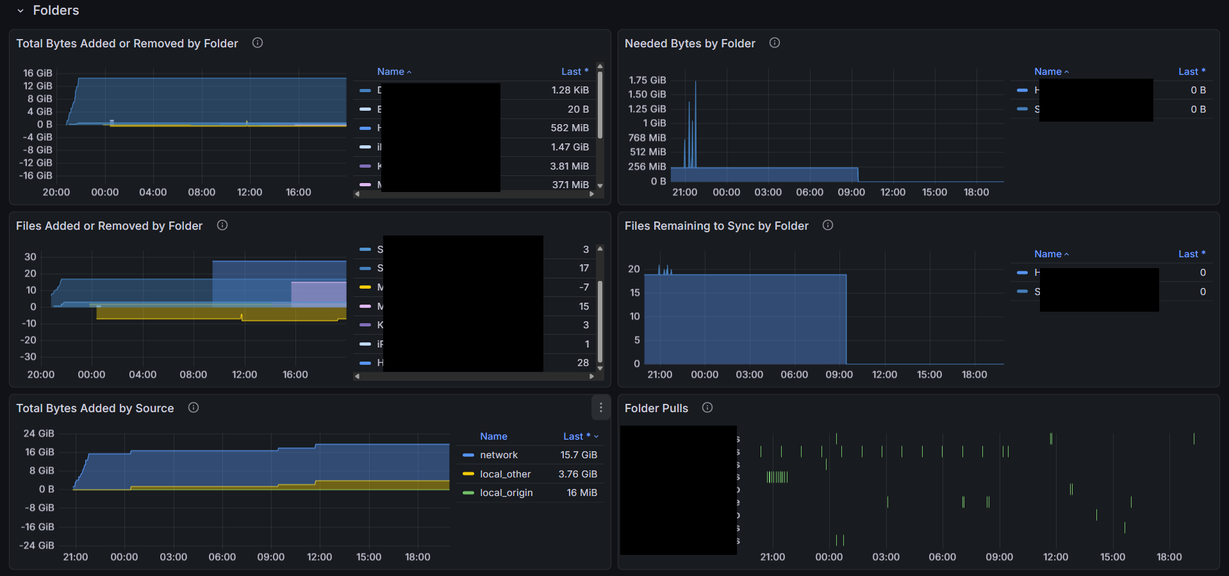The image size is (1229, 576).
Task: Toggle network series in legend
Action: point(499,455)
